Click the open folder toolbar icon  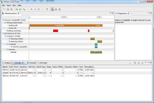point(5,9)
